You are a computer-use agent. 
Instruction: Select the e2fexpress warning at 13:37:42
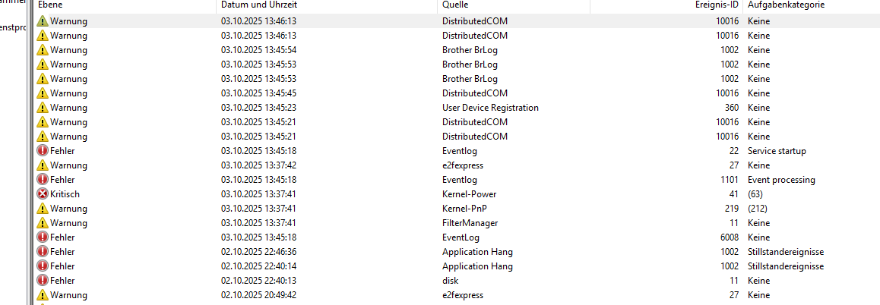pyautogui.click(x=462, y=165)
